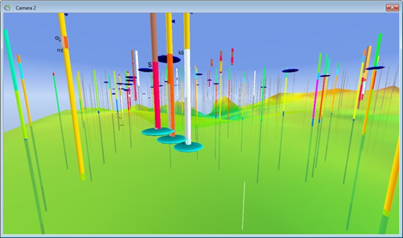Close the Camera 2 window
The height and width of the screenshot is (238, 403).
pyautogui.click(x=392, y=8)
